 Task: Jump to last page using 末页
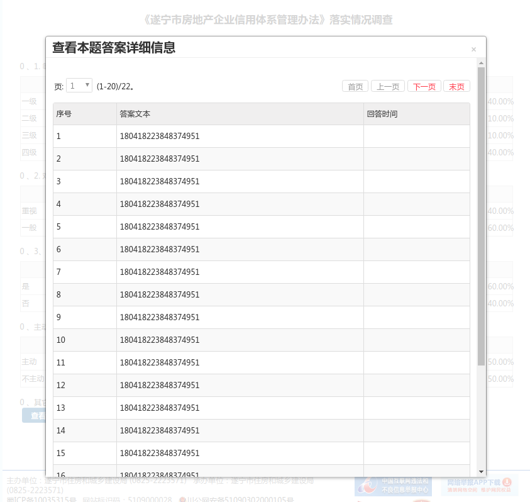coord(456,86)
